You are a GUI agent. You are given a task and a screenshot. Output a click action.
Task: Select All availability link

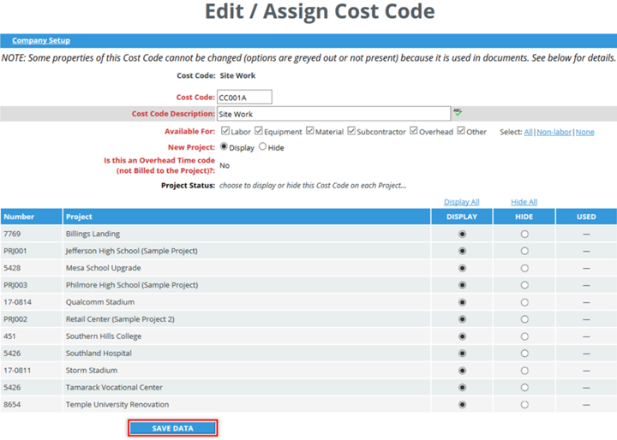[x=528, y=132]
